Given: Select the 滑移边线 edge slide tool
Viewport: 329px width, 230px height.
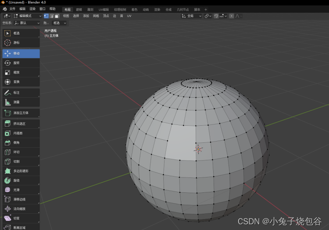Looking at the screenshot, I should coord(21,199).
